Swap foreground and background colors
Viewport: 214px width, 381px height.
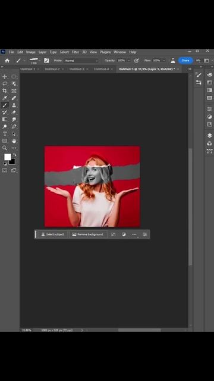tap(15, 155)
